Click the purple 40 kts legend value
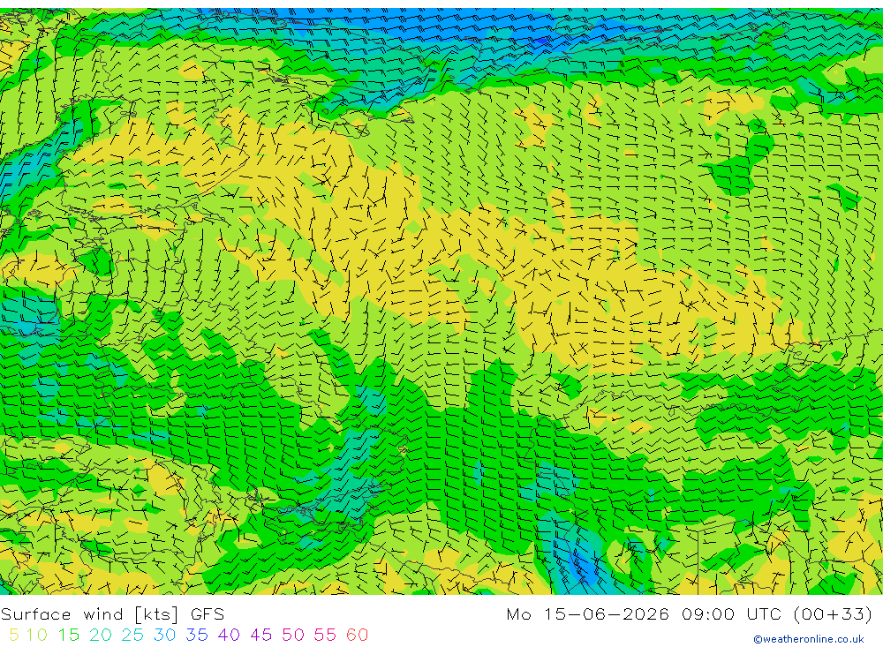This screenshot has width=883, height=647. coord(230,635)
